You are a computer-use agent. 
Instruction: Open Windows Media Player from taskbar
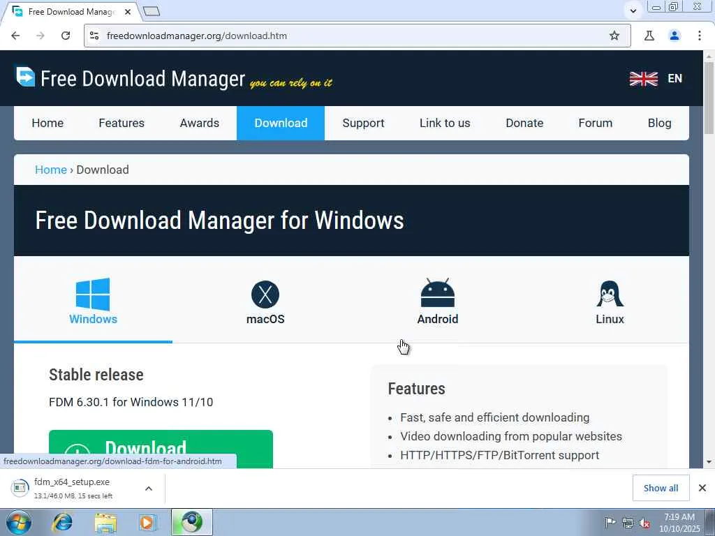click(147, 522)
